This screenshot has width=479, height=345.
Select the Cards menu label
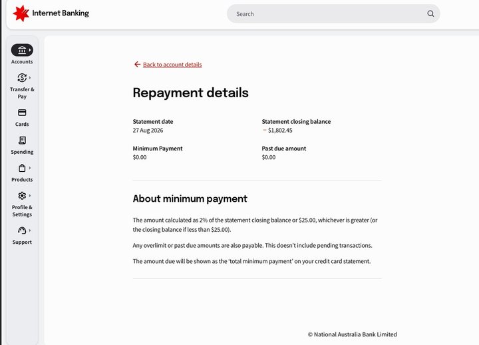22,124
